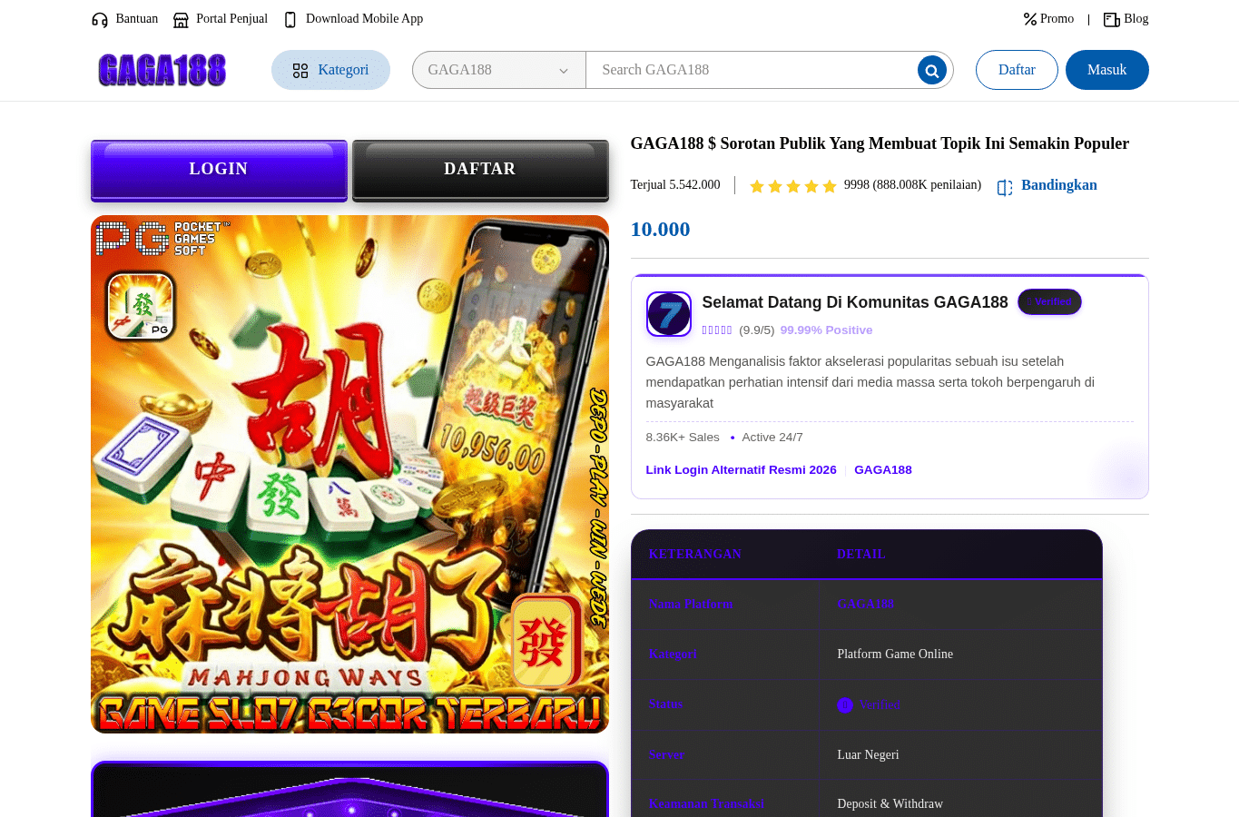This screenshot has width=1239, height=817.
Task: Click the blue search magnifier button
Action: 932,70
